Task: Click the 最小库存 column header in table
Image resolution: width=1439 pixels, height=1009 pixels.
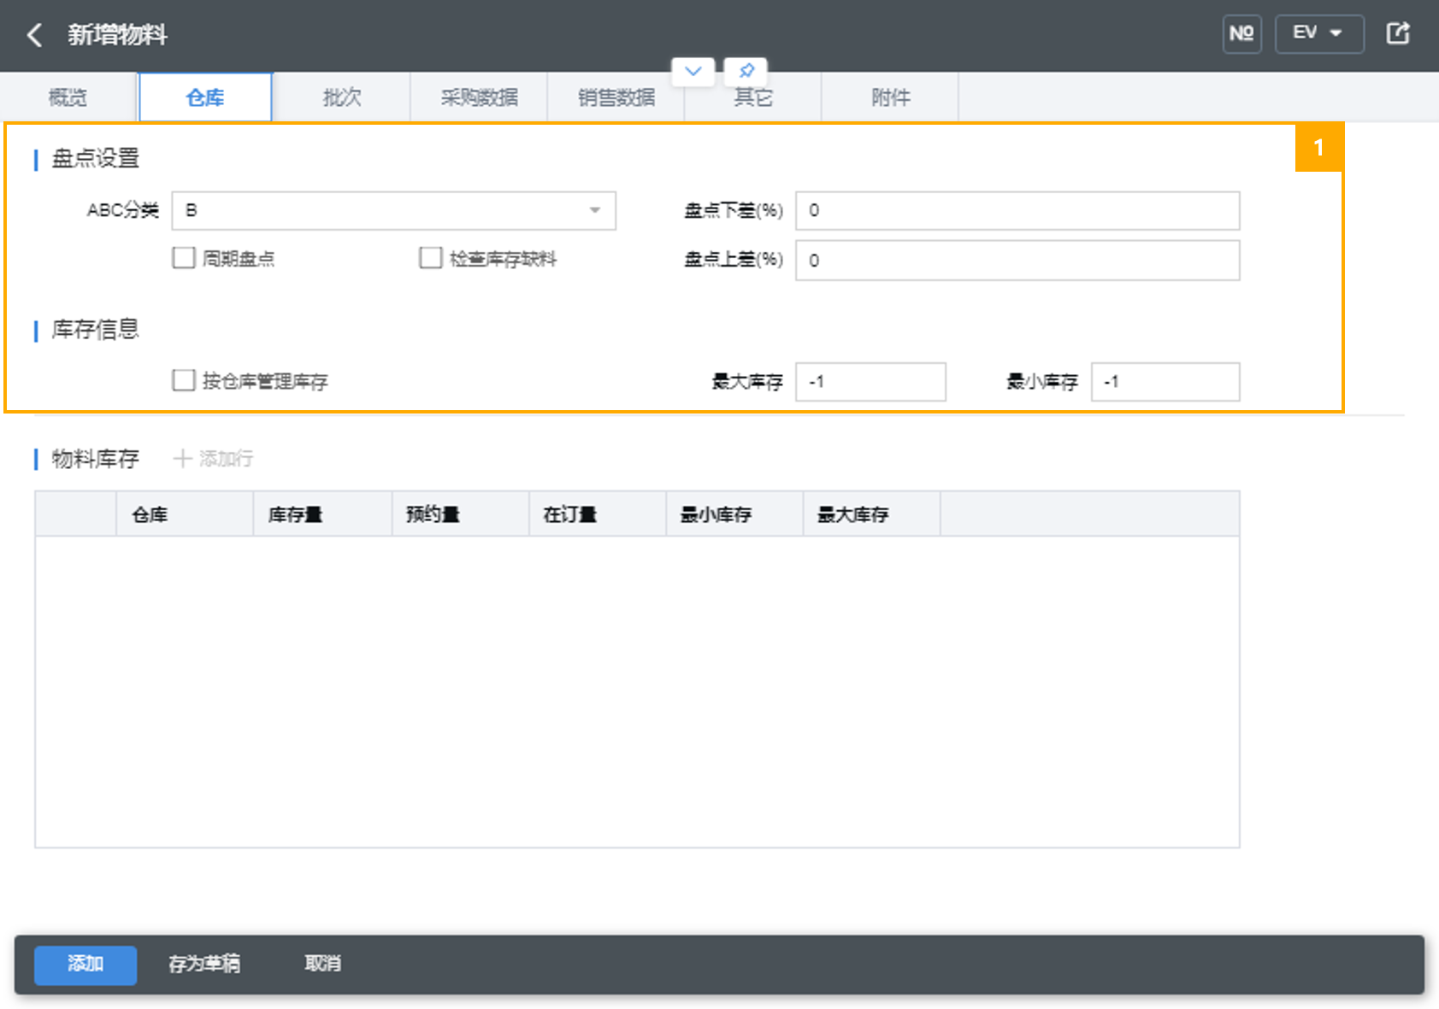Action: tap(734, 514)
